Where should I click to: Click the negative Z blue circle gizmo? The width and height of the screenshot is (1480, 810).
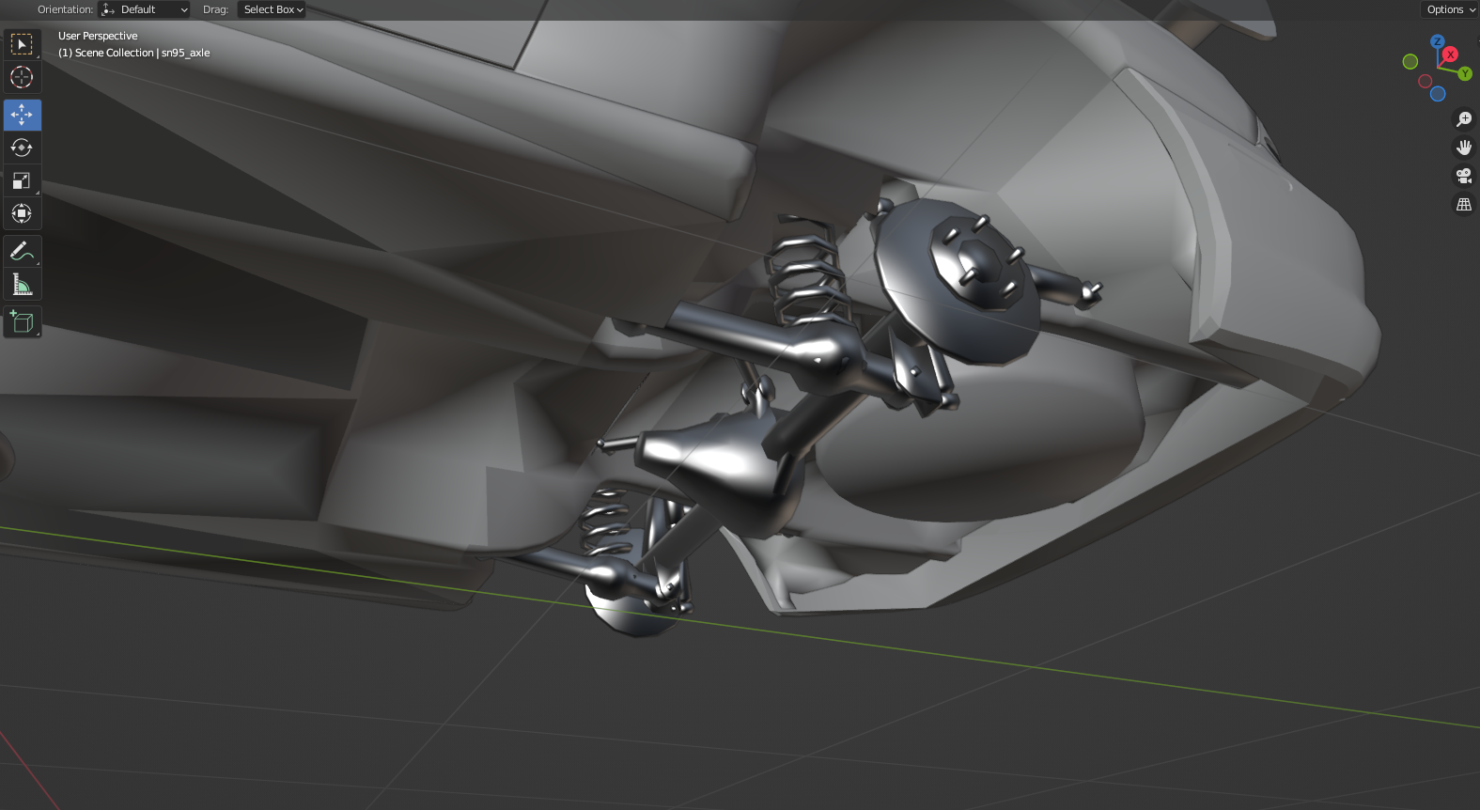tap(1438, 94)
